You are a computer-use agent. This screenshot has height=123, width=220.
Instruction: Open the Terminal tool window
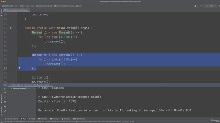pyautogui.click(x=54, y=119)
